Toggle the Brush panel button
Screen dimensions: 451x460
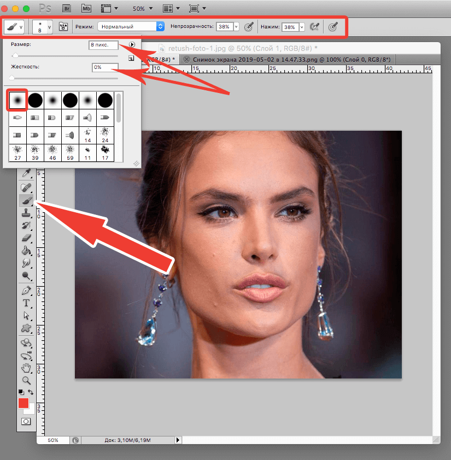pos(63,27)
